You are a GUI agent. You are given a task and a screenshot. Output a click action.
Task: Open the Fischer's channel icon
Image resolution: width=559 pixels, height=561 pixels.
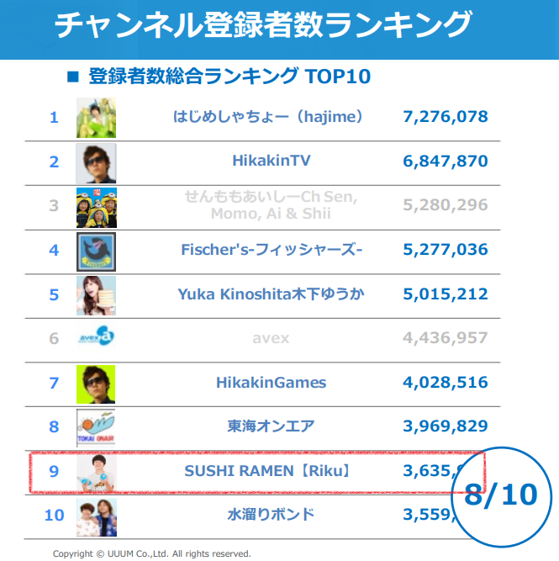(x=97, y=251)
